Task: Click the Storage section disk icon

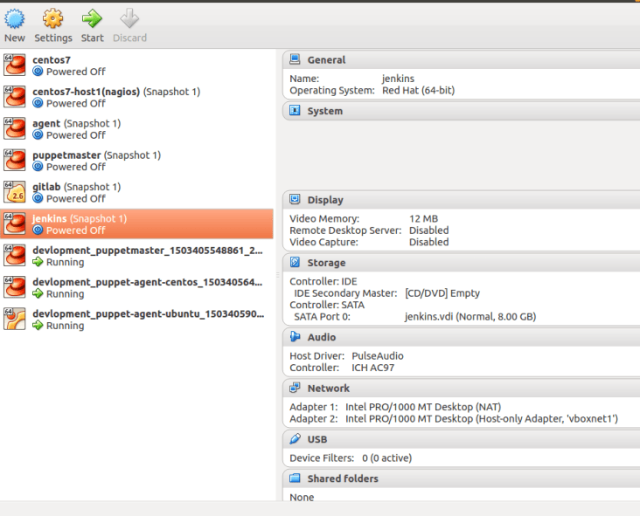Action: pyautogui.click(x=295, y=262)
